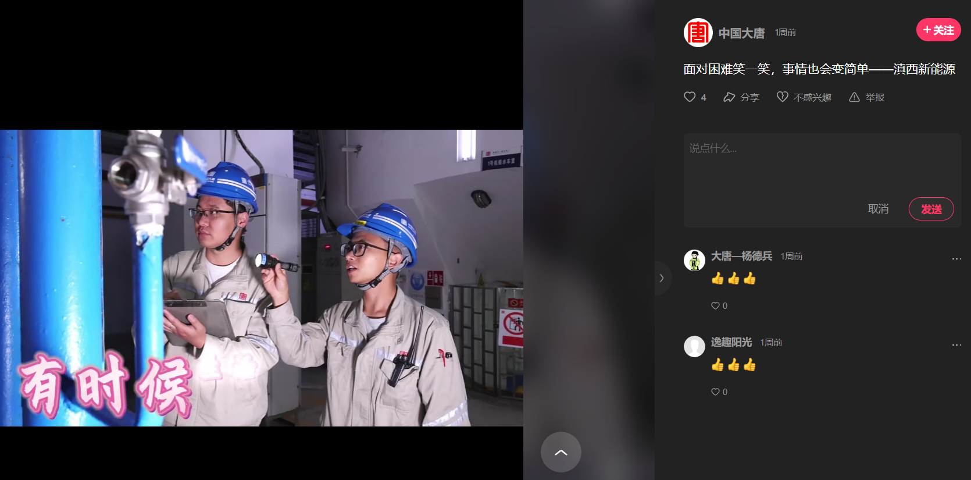Follow 中国大唐 with the 关注 button
The image size is (971, 480).
click(938, 30)
